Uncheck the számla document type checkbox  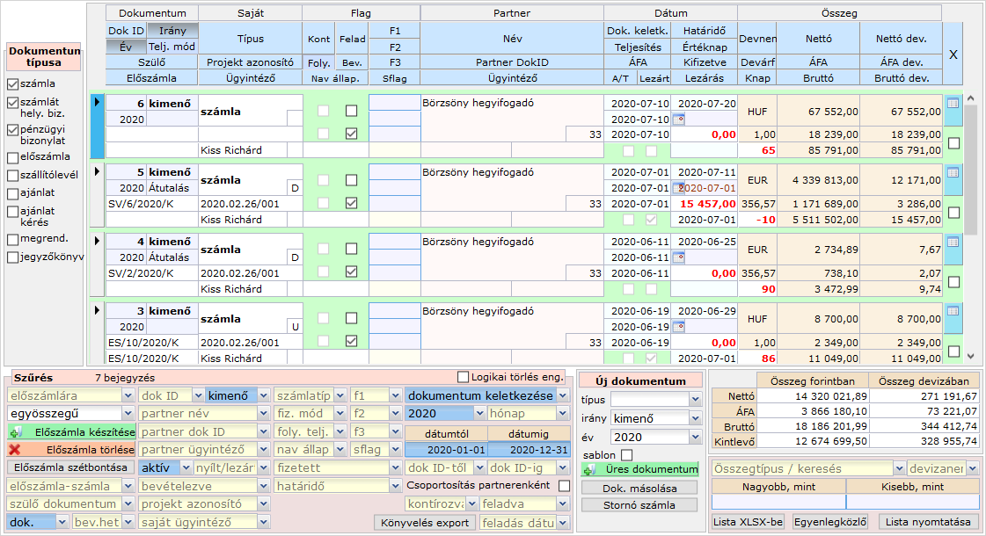12,84
